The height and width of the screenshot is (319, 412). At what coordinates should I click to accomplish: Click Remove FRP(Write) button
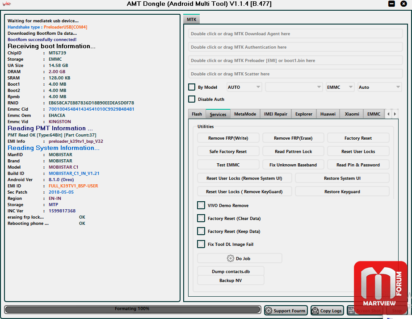point(228,138)
